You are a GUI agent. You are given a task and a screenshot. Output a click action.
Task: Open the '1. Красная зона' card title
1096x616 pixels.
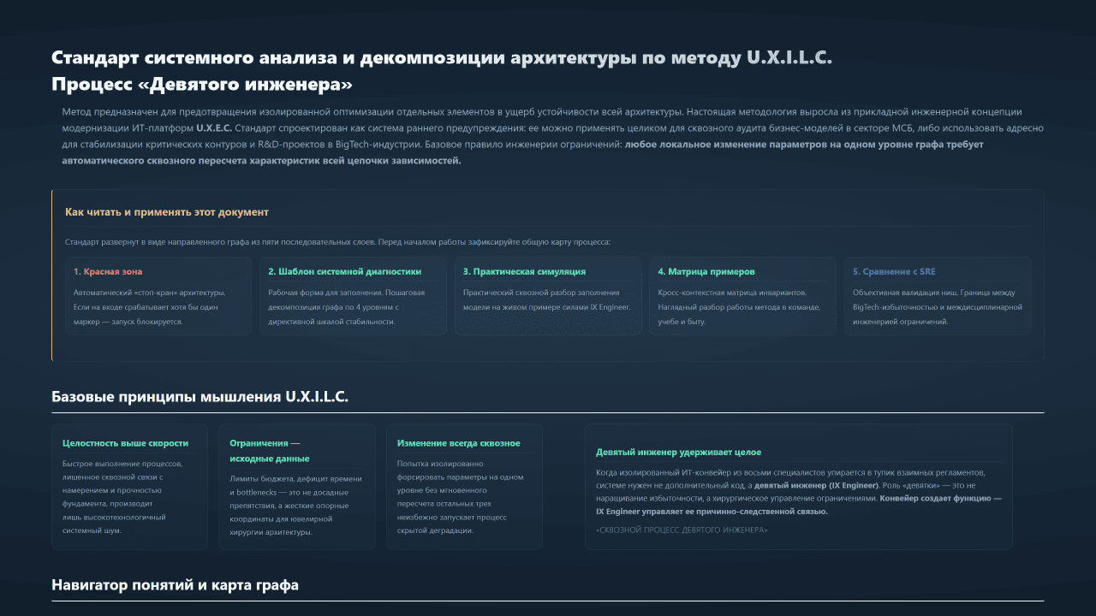108,272
